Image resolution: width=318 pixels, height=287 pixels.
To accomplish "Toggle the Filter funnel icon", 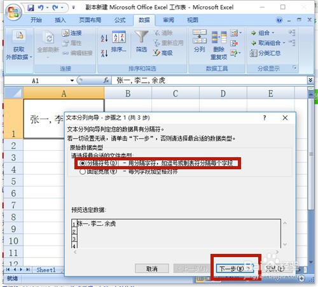I will pyautogui.click(x=141, y=37).
